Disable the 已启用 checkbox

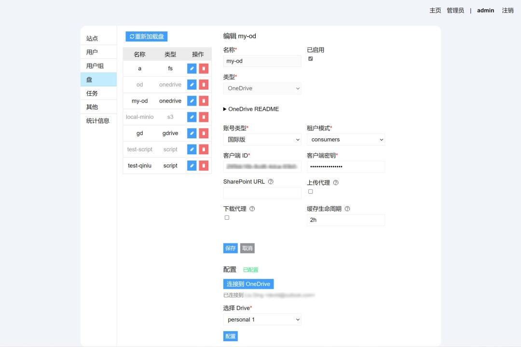tap(310, 59)
